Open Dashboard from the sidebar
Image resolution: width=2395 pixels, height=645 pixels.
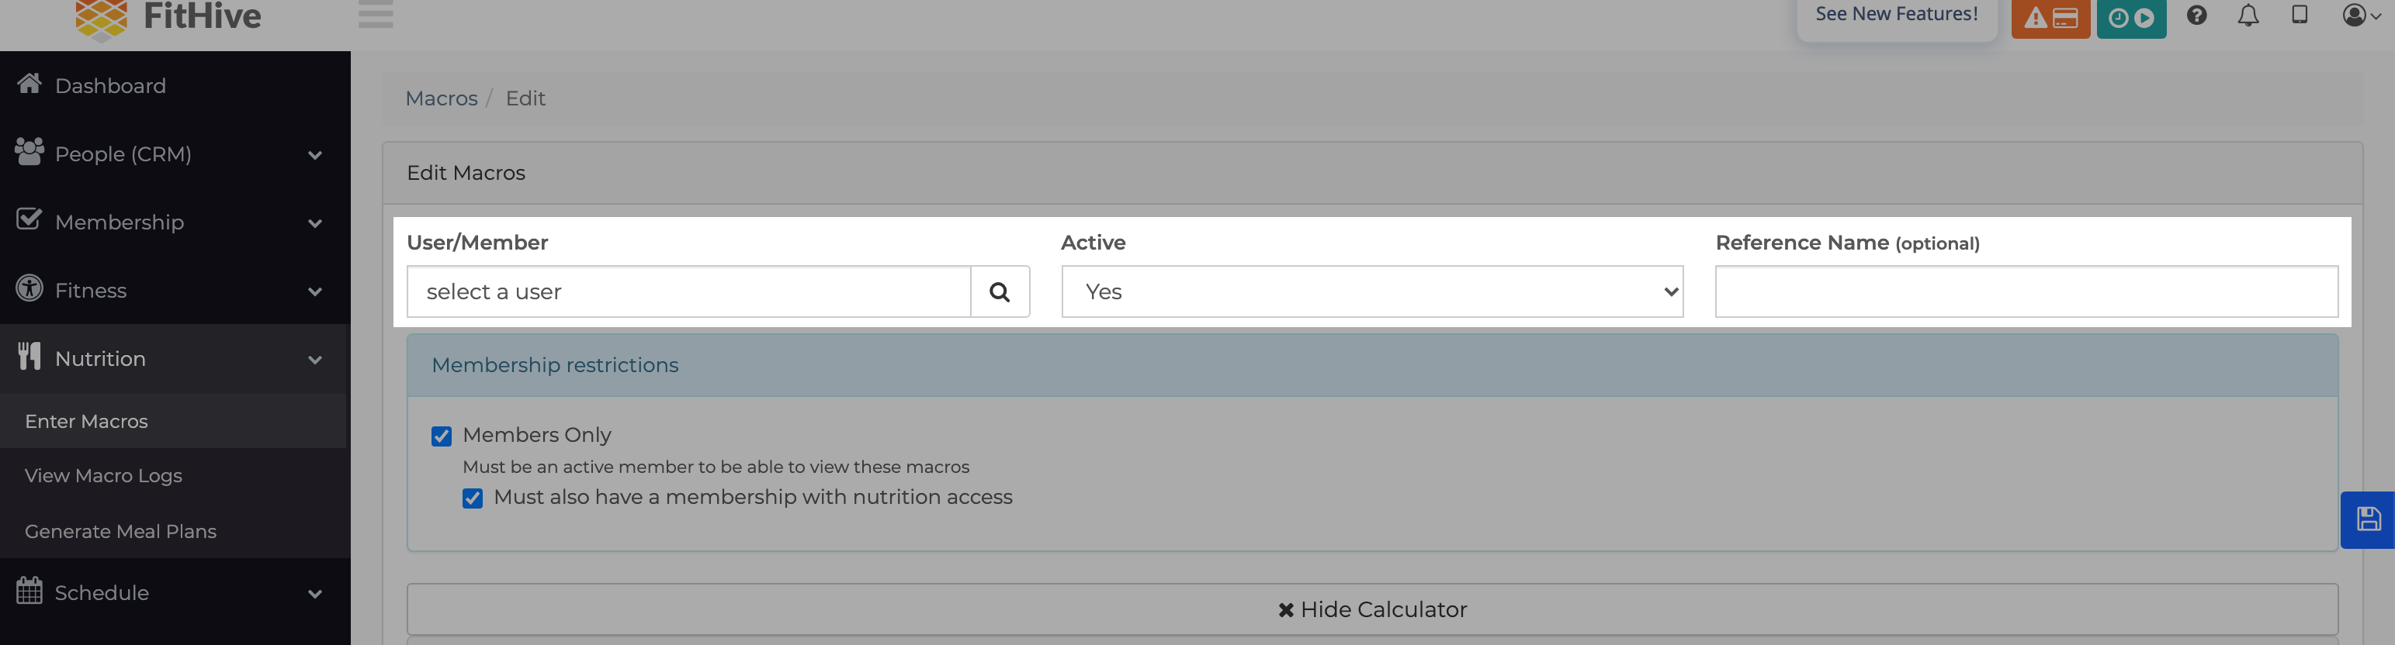coord(175,85)
